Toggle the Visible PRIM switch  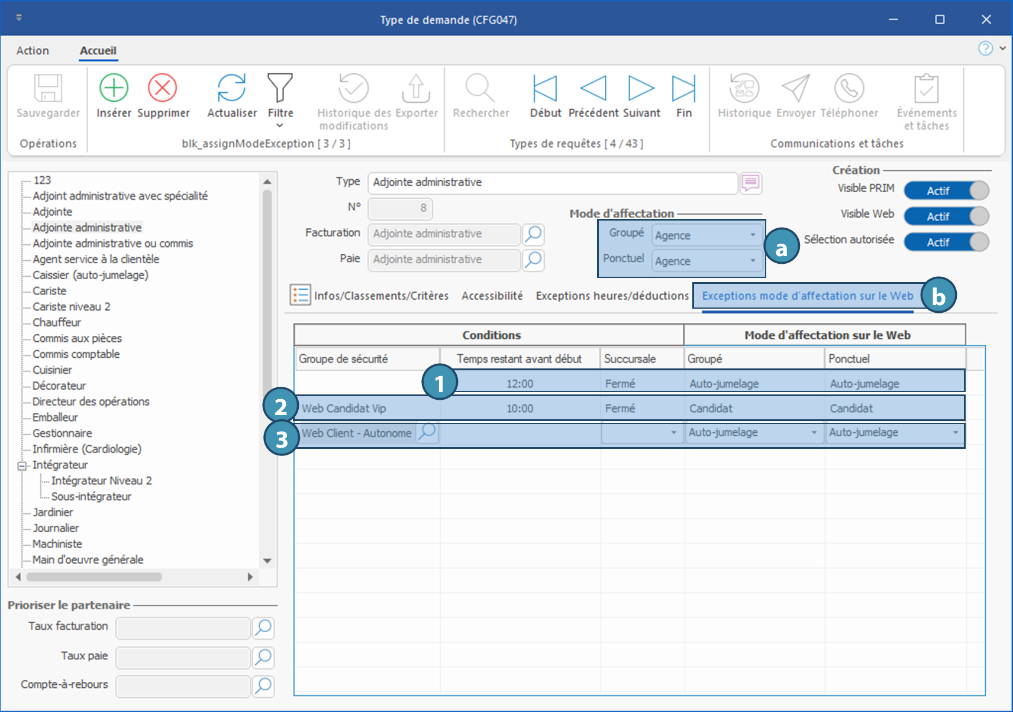pyautogui.click(x=946, y=190)
